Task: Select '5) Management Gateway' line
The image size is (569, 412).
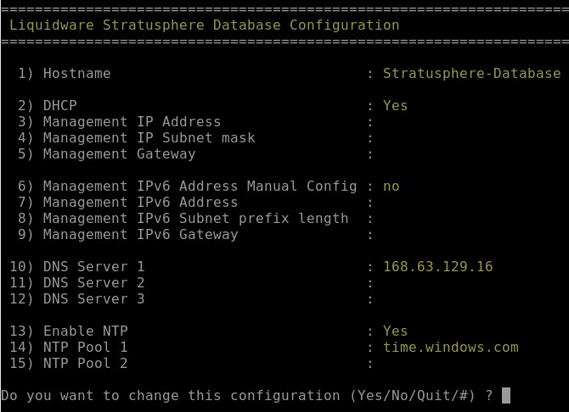Action: (107, 154)
